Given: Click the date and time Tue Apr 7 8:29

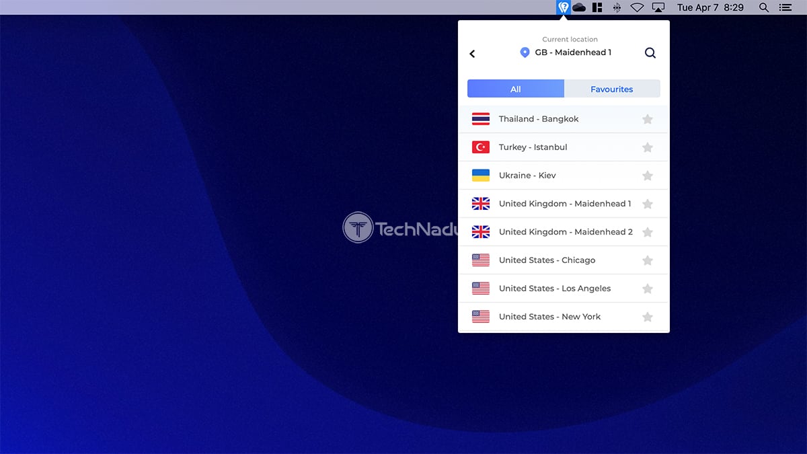Looking at the screenshot, I should 710,7.
